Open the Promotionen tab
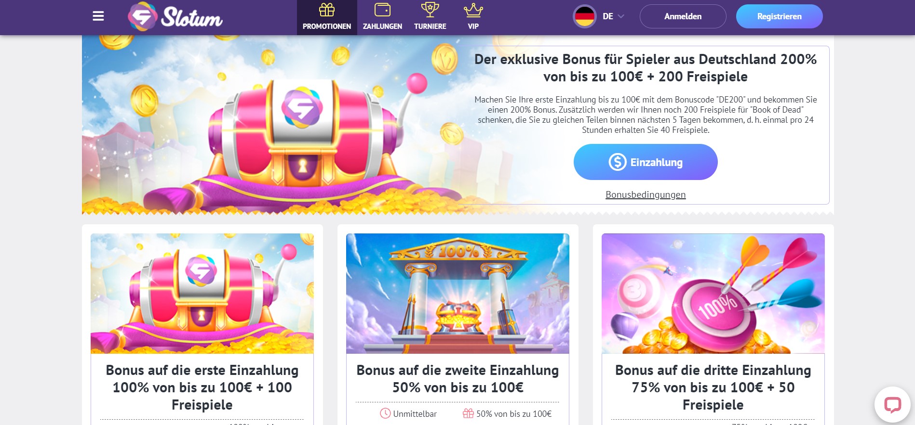 tap(327, 18)
